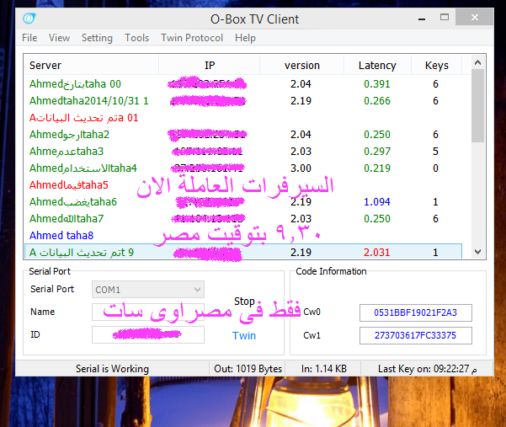The width and height of the screenshot is (506, 427).
Task: Expand the Serial Port COM1 dropdown
Action: tap(148, 290)
